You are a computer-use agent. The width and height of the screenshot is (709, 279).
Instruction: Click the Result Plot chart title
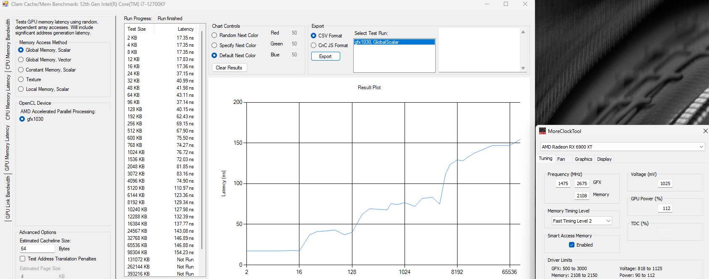[x=369, y=88]
